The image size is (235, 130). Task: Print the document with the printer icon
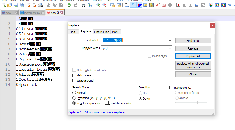point(40,5)
